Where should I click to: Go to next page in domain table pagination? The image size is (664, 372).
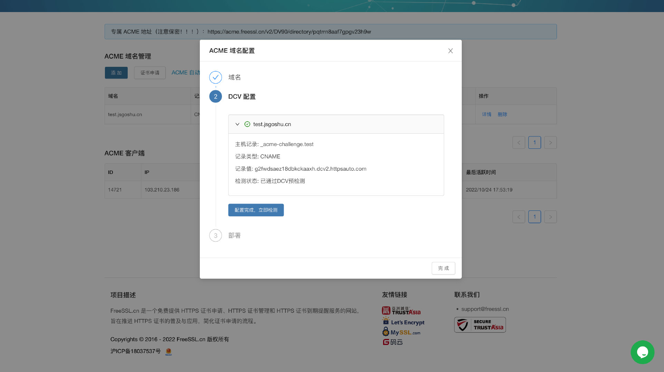point(550,143)
